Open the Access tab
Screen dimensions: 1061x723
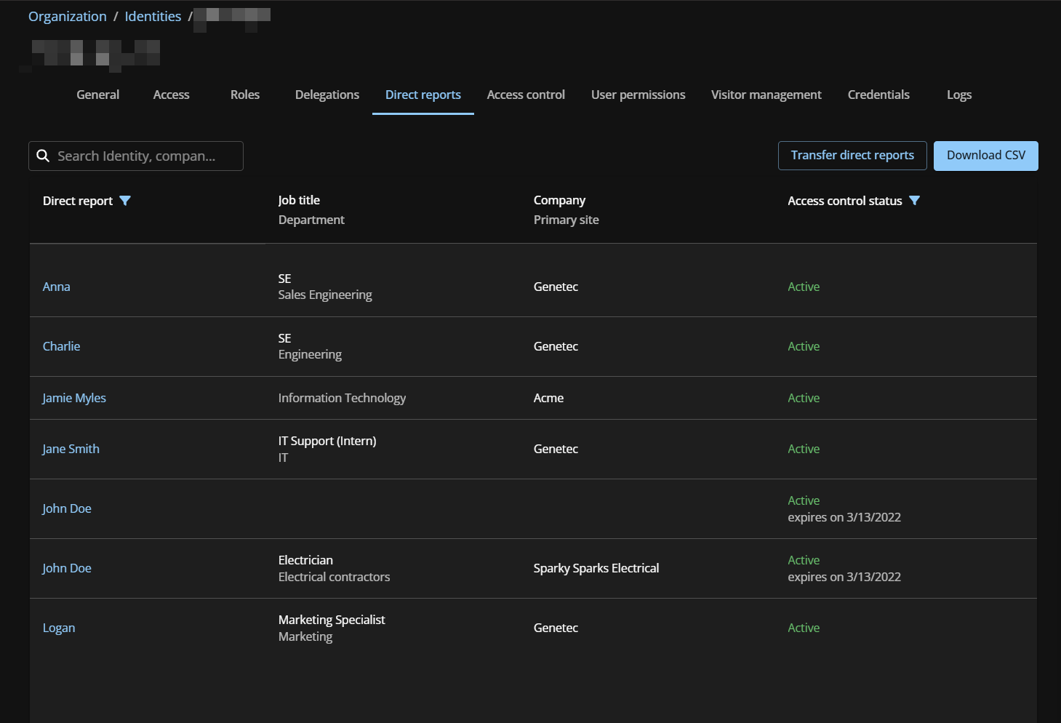[170, 95]
